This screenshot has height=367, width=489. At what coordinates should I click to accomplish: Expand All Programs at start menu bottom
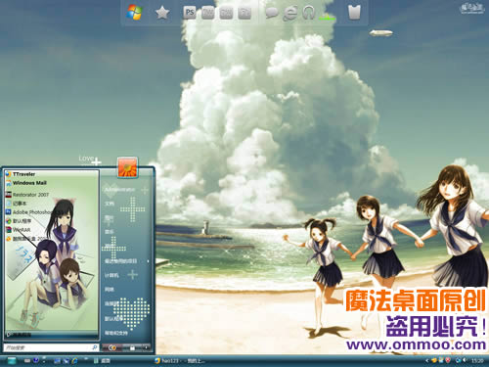[x=20, y=335]
